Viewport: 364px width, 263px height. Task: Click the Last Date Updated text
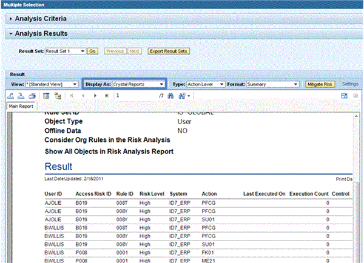coord(74,179)
